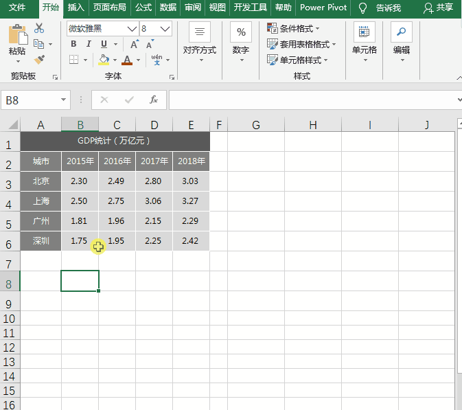Screen dimensions: 462x410
Task: Click the 告诉我 lightbulb icon
Action: pyautogui.click(x=362, y=8)
